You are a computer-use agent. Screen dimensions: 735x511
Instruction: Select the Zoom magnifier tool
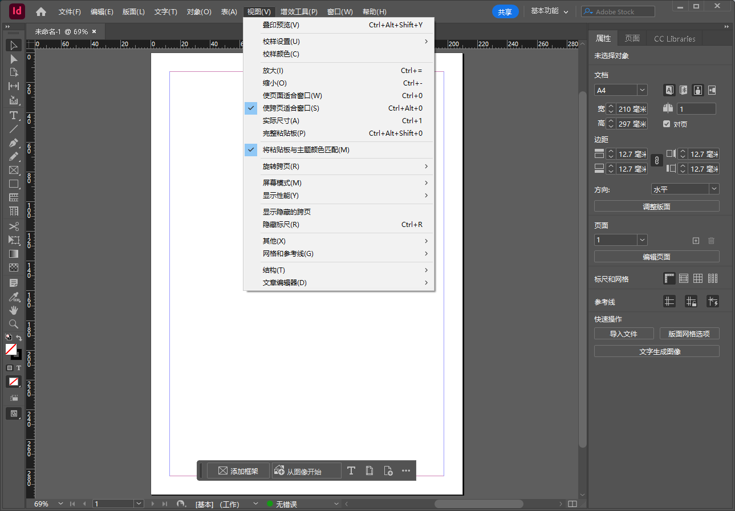pyautogui.click(x=14, y=324)
